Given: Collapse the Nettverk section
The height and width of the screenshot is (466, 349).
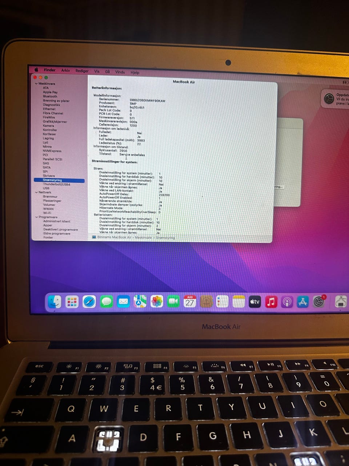Looking at the screenshot, I should [36, 192].
